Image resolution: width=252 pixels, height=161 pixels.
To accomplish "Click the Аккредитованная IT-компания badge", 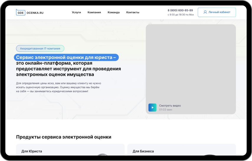I will [x=40, y=48].
